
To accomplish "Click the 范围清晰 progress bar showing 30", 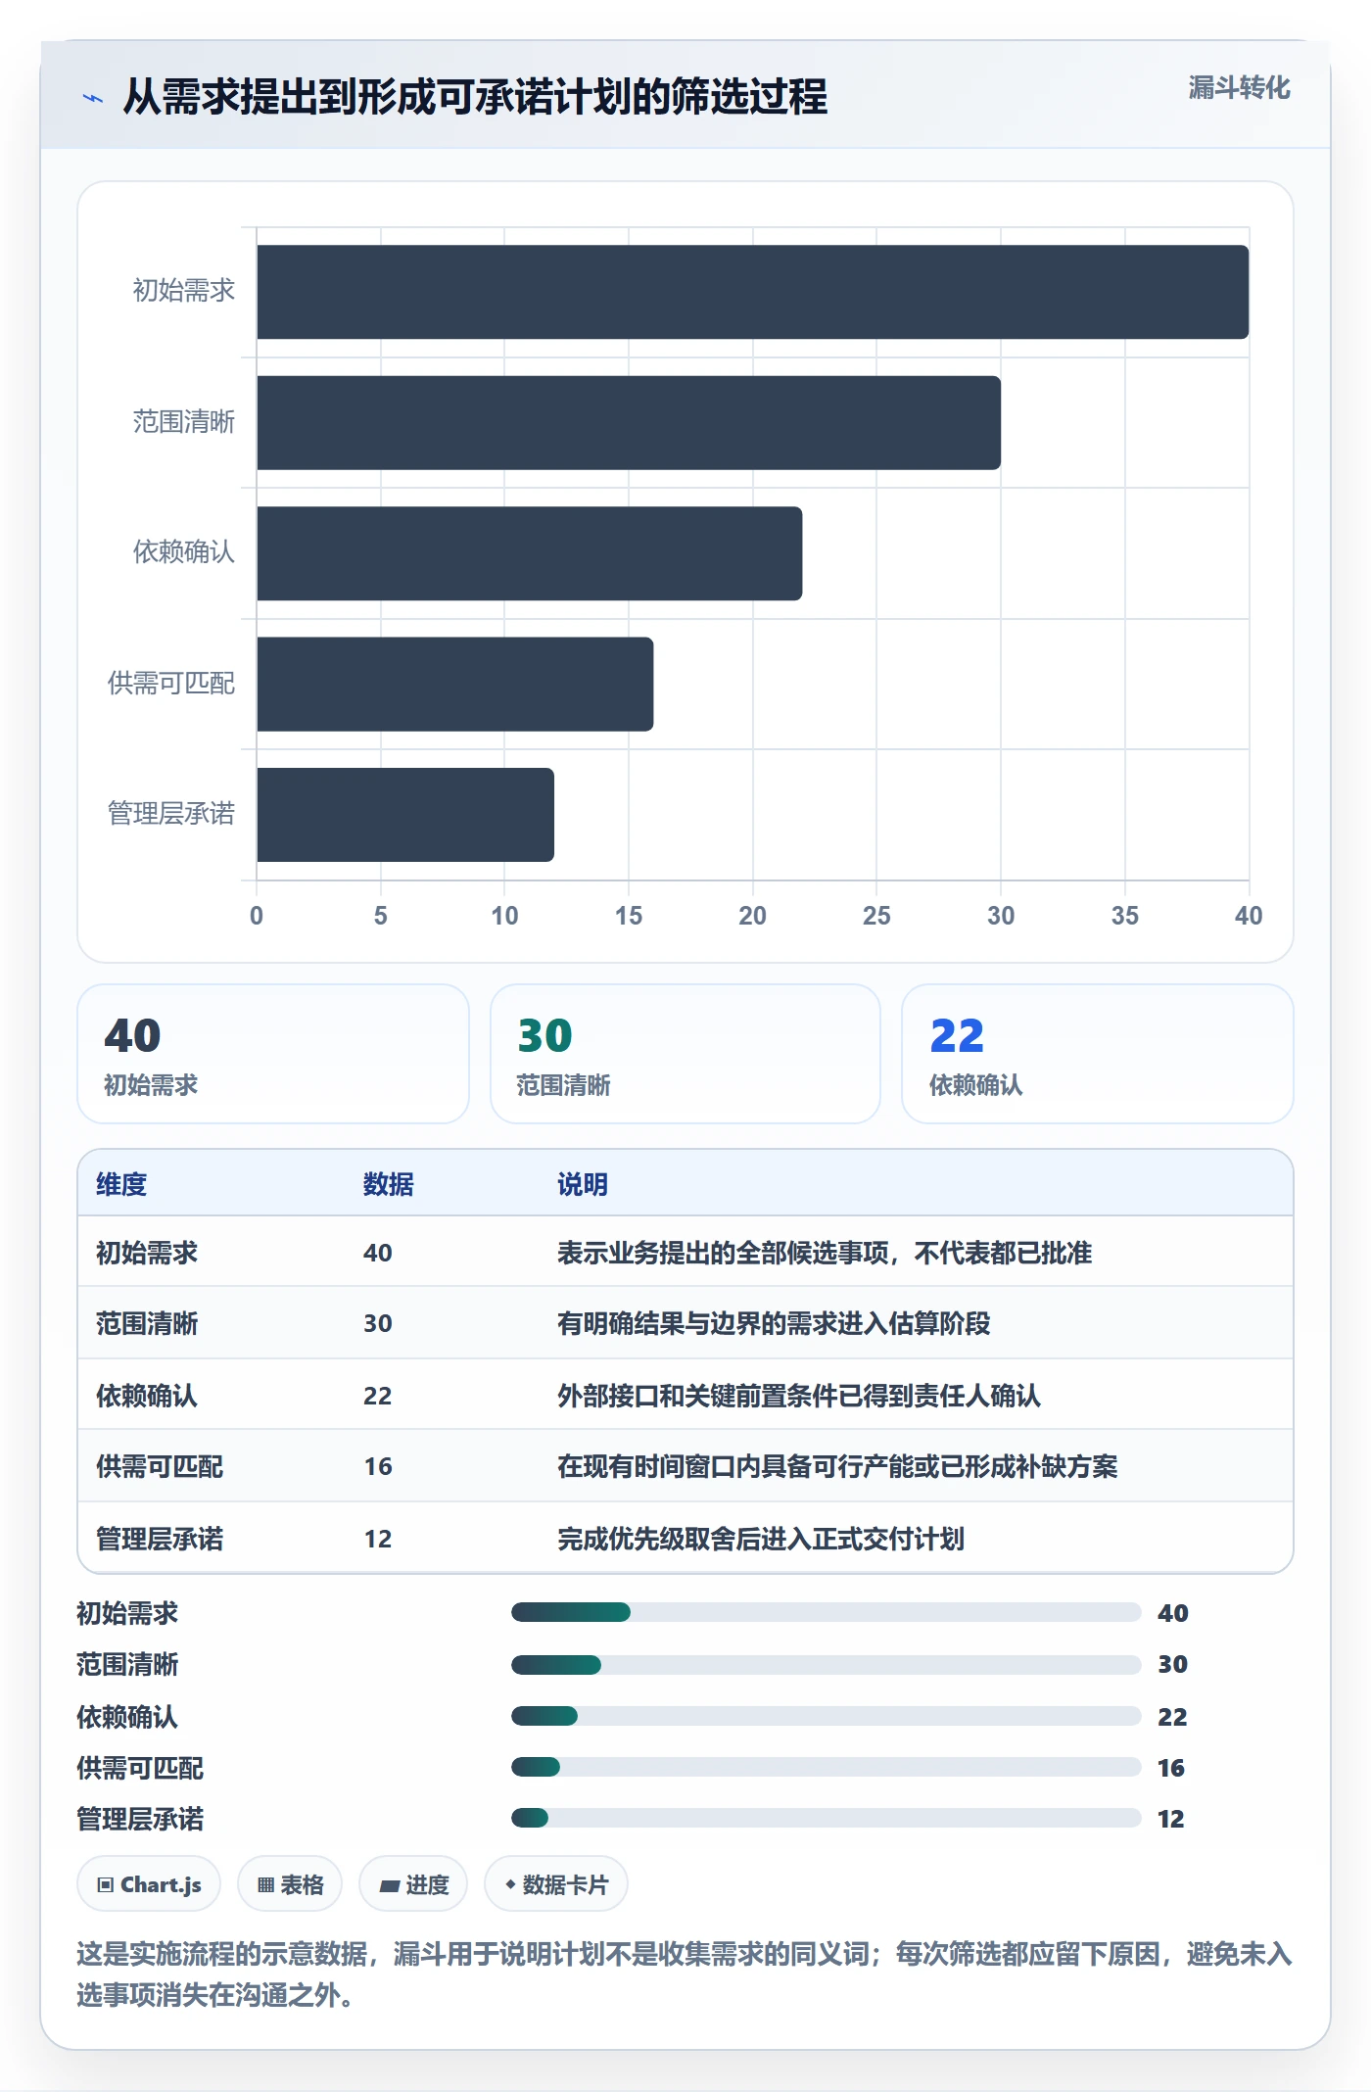I will click(x=826, y=1664).
